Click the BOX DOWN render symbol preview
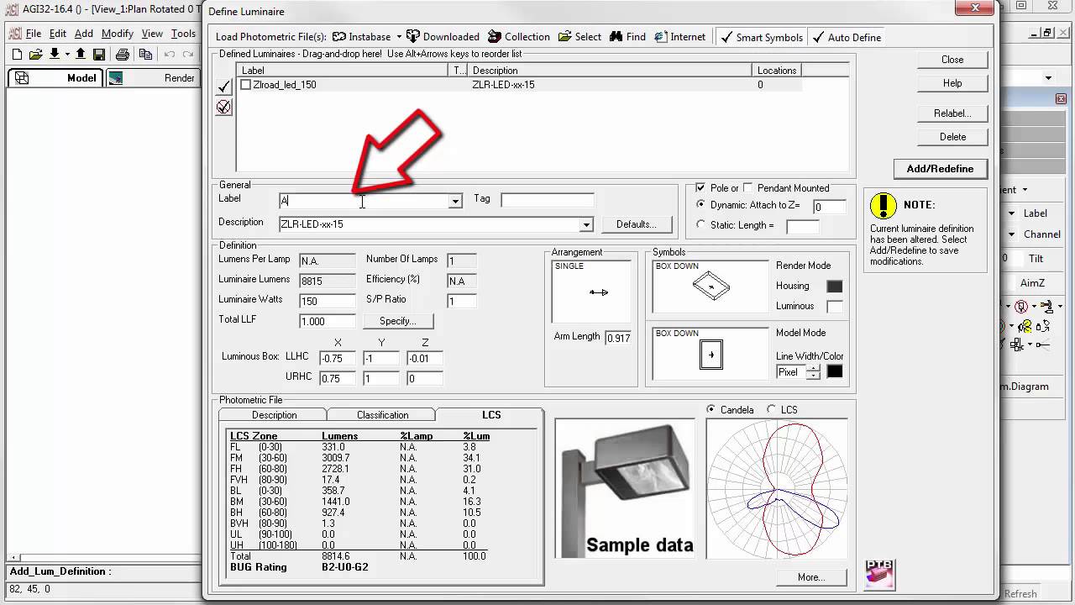This screenshot has height=605, width=1075. 711,287
